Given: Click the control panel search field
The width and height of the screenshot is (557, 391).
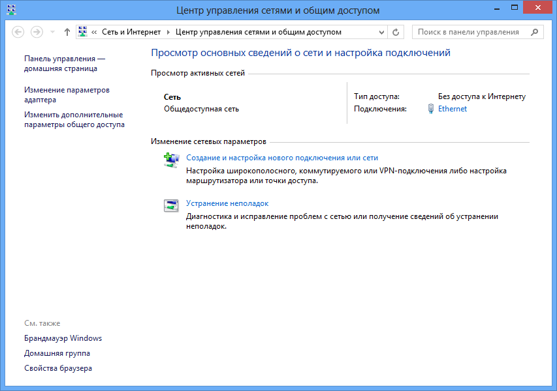Looking at the screenshot, I should pyautogui.click(x=470, y=32).
